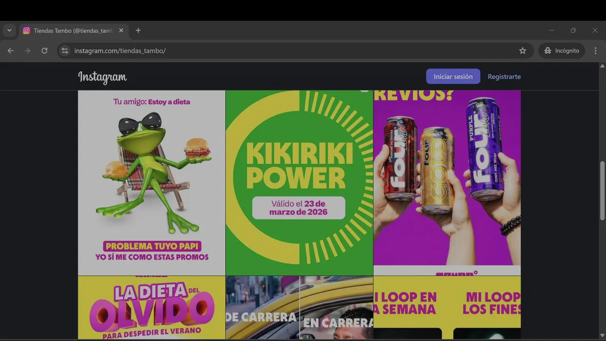The width and height of the screenshot is (606, 341).
Task: Open the tab search dropdown arrow
Action: tap(9, 30)
